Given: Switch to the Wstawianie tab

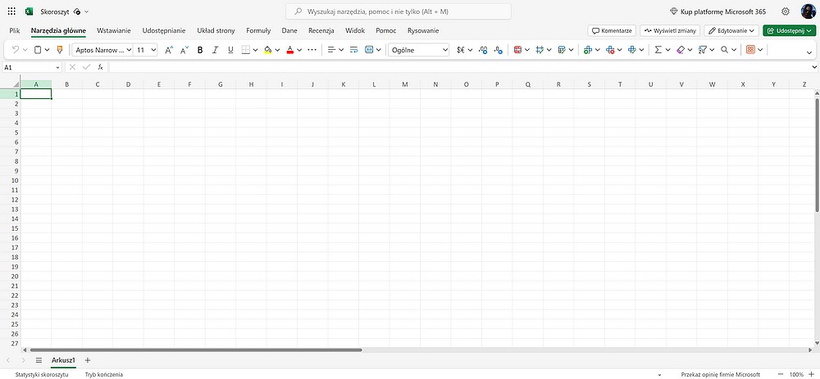Looking at the screenshot, I should (x=114, y=31).
